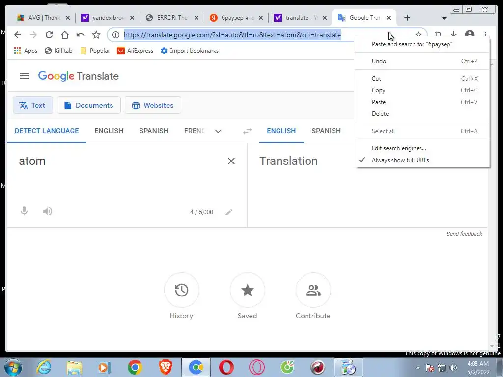
Task: Open a new tab with the plus button
Action: point(407,18)
